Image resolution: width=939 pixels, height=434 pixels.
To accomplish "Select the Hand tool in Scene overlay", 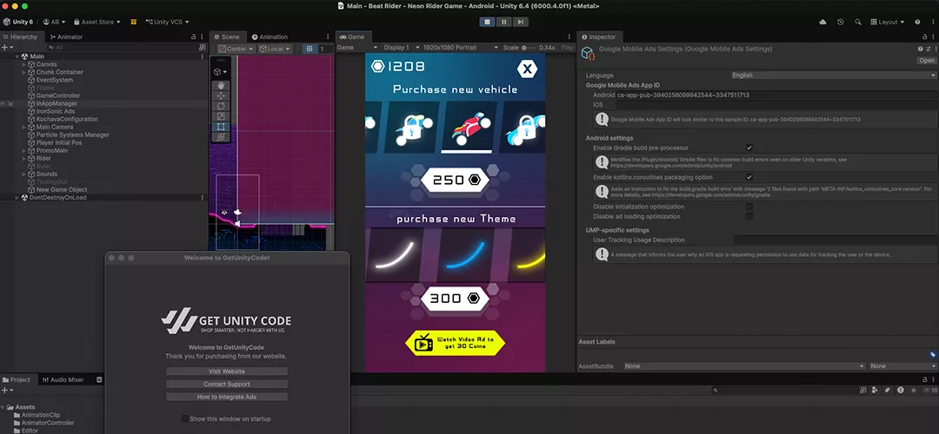I will [222, 86].
